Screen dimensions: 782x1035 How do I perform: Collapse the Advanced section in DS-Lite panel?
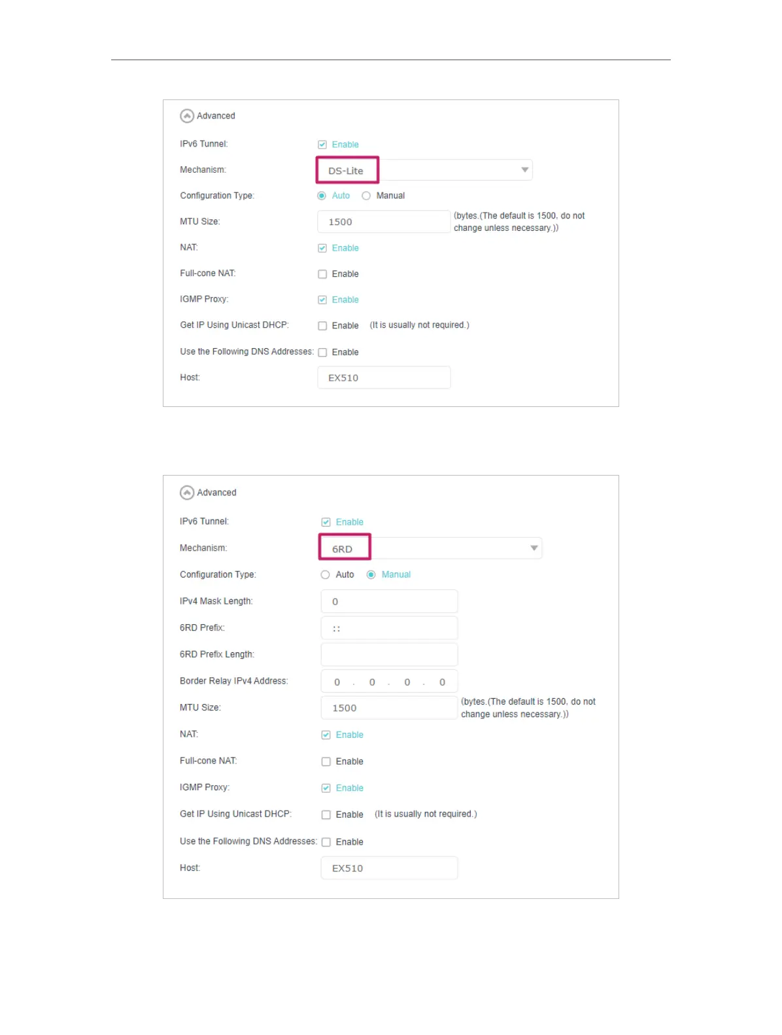[187, 116]
